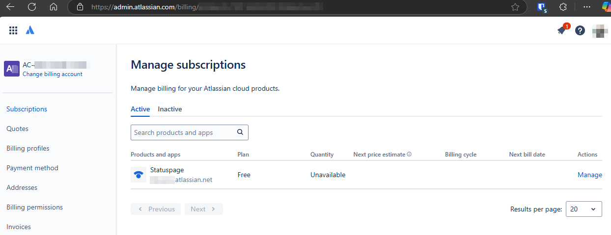
Task: Click the disabled Previous page button
Action: coord(156,209)
